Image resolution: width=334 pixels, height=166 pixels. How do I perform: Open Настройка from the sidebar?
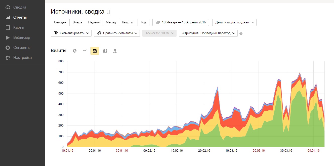coord(22,58)
